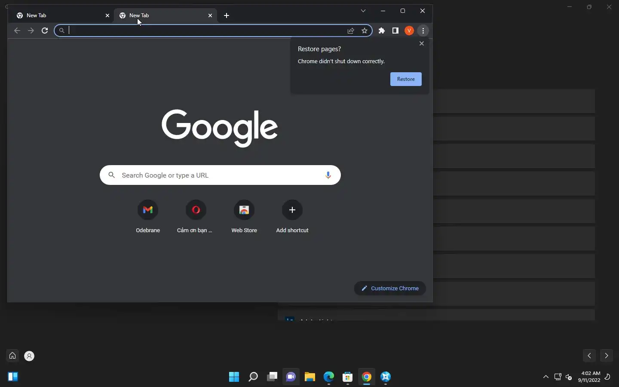
Task: Close the first New Tab
Action: point(107,15)
